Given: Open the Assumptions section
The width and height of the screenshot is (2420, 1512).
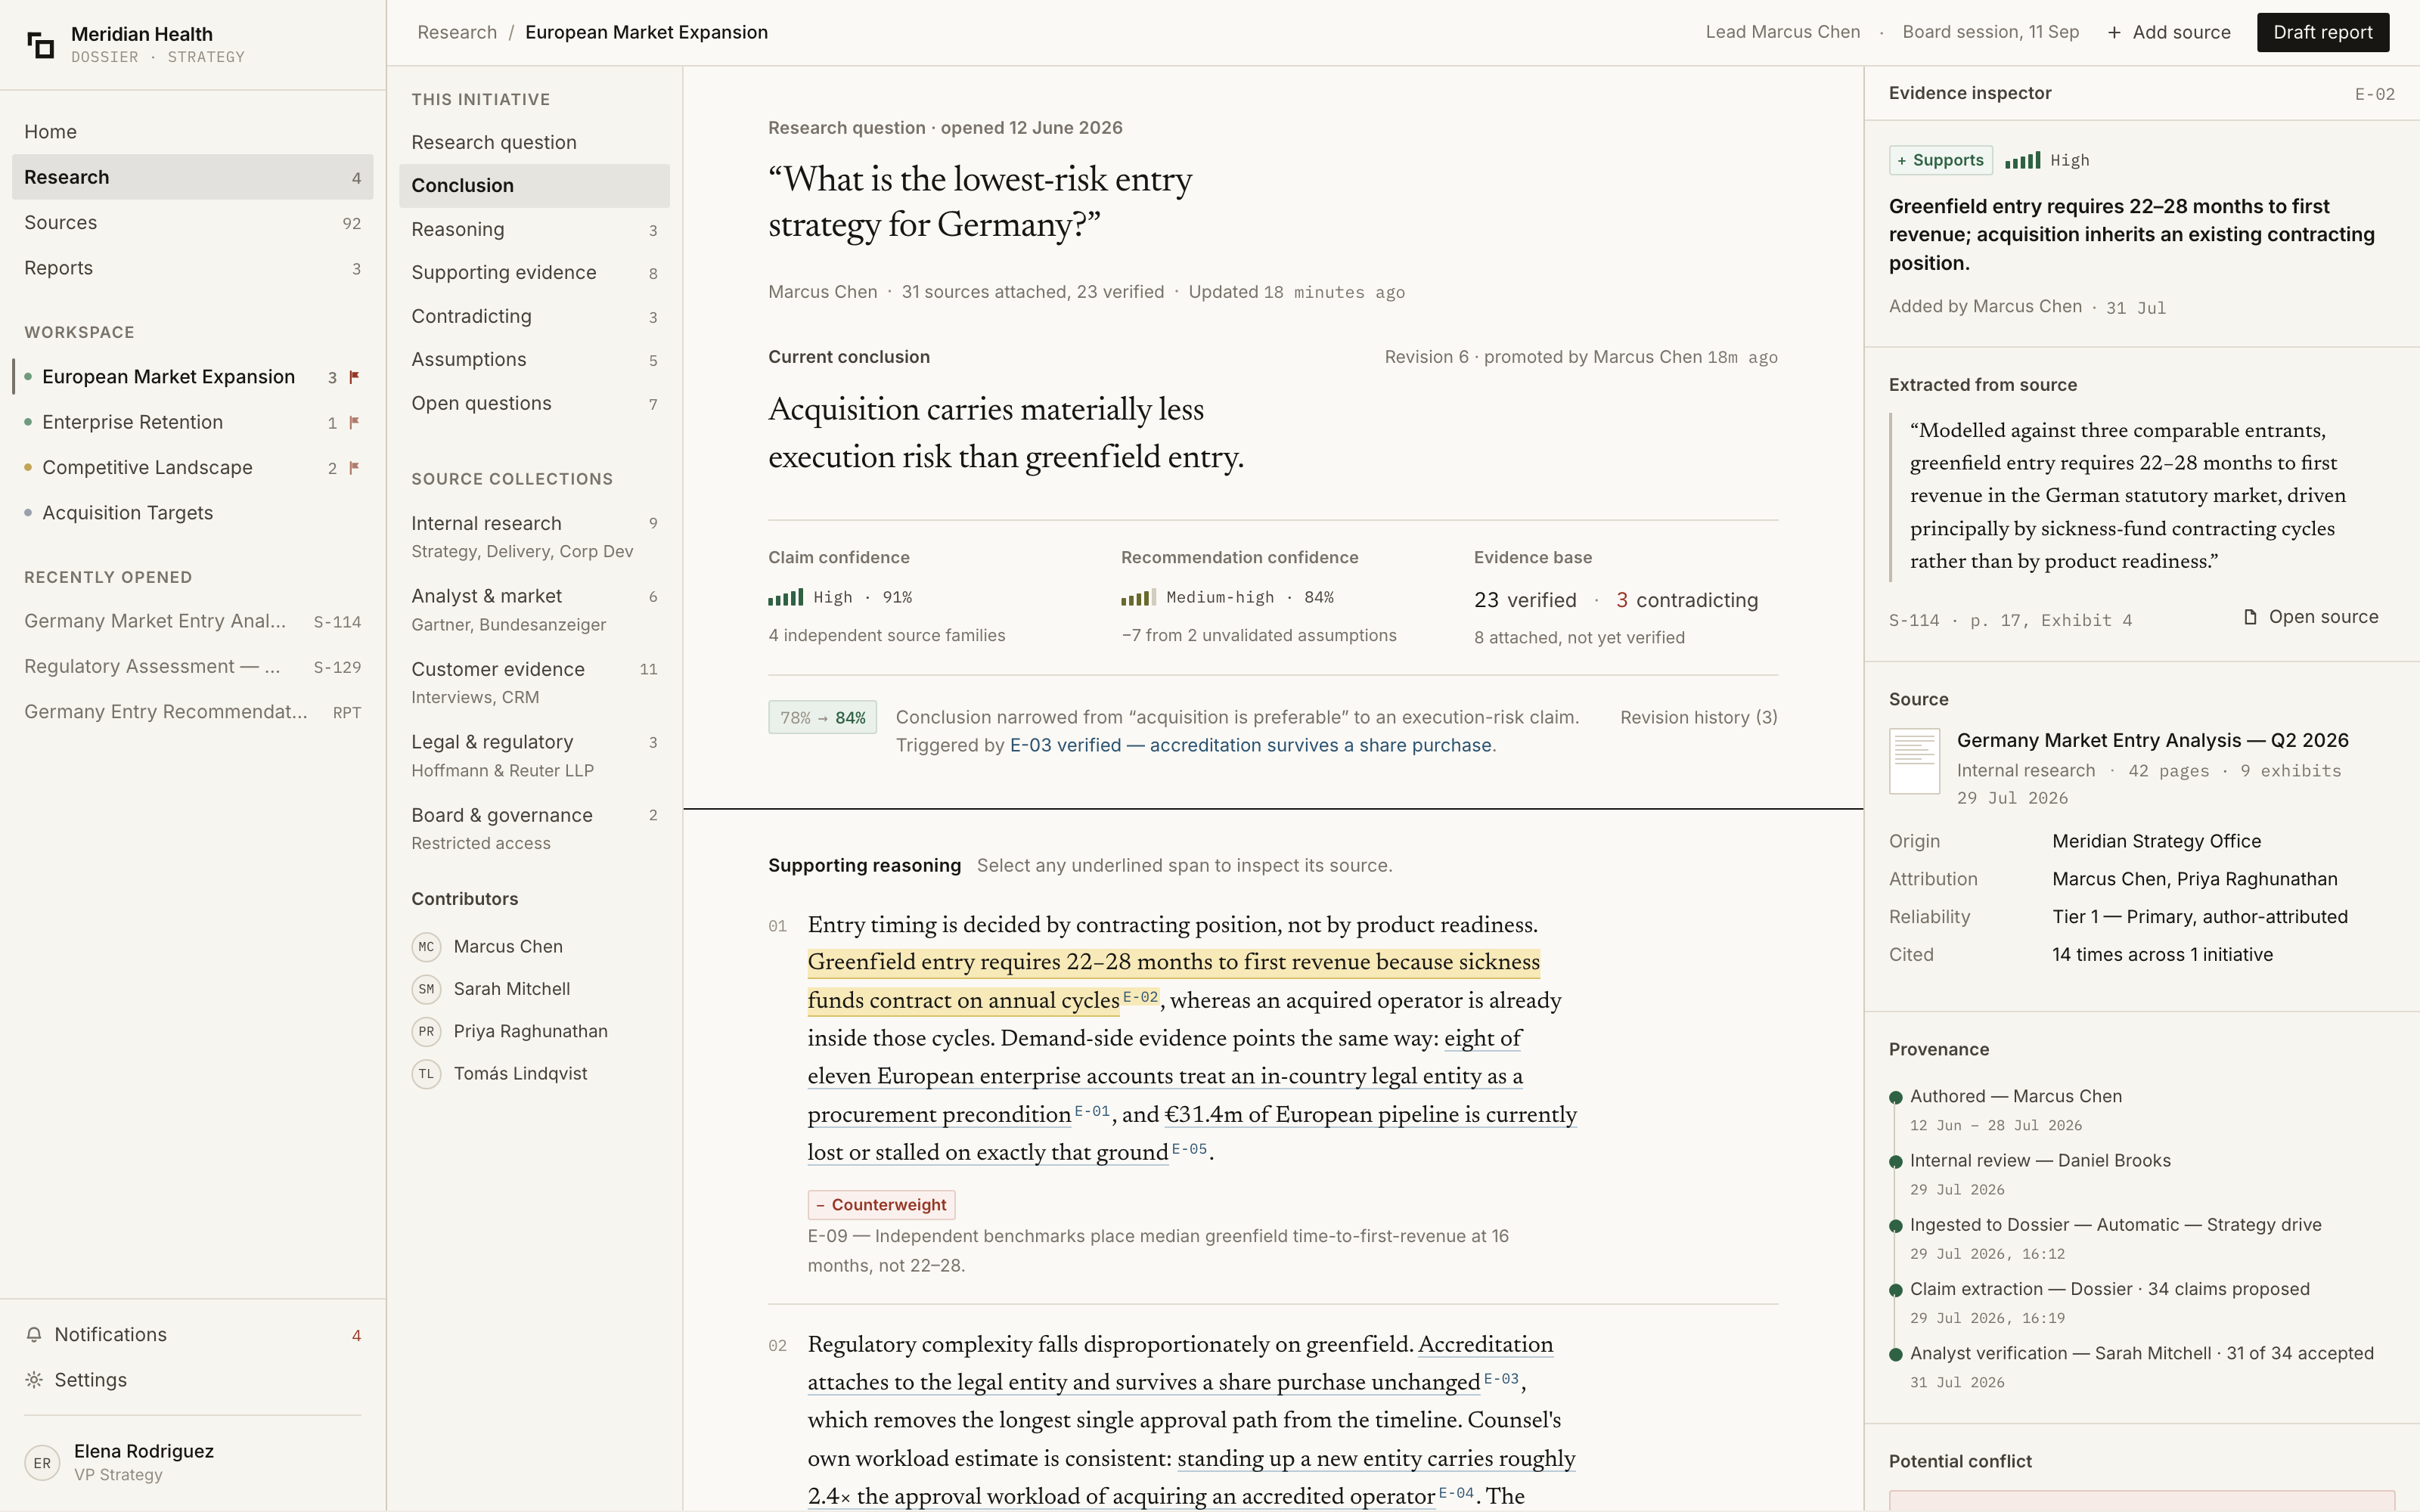Looking at the screenshot, I should click(534, 360).
